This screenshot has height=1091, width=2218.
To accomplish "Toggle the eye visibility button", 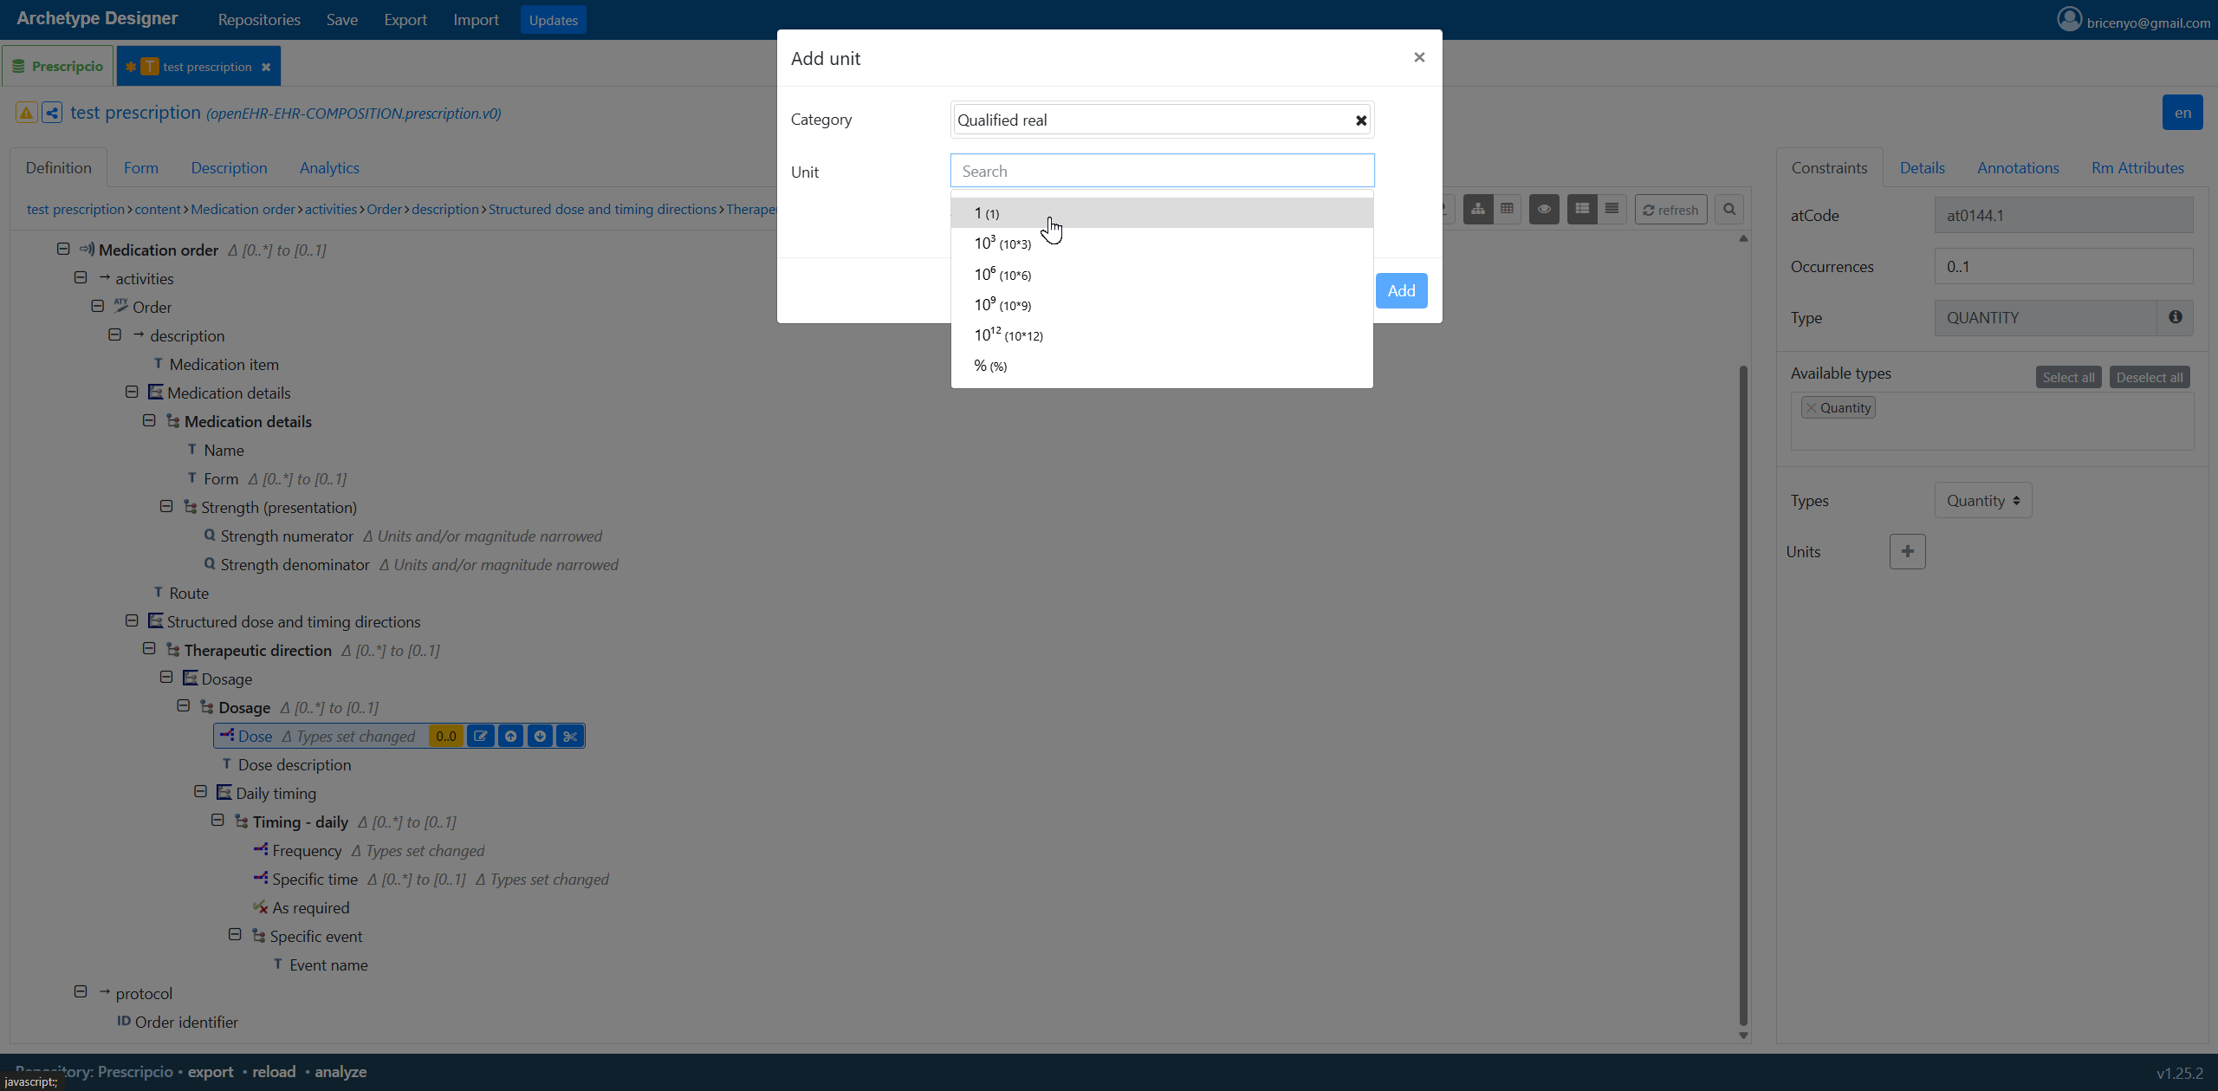I will [x=1543, y=209].
